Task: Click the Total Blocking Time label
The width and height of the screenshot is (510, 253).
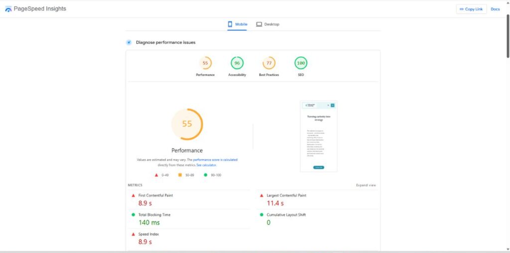Action: click(x=154, y=215)
